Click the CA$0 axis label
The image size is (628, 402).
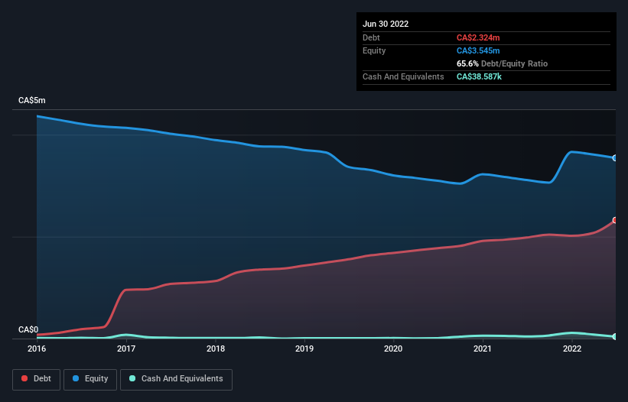click(x=28, y=329)
